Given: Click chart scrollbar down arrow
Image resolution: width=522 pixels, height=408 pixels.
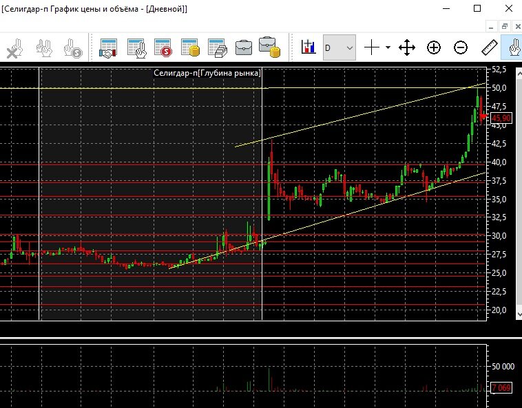Looking at the screenshot, I should point(519,314).
